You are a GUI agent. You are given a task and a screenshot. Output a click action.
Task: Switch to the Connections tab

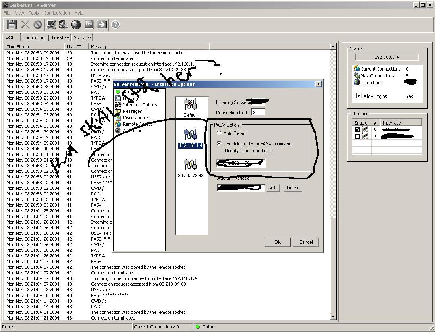(34, 38)
